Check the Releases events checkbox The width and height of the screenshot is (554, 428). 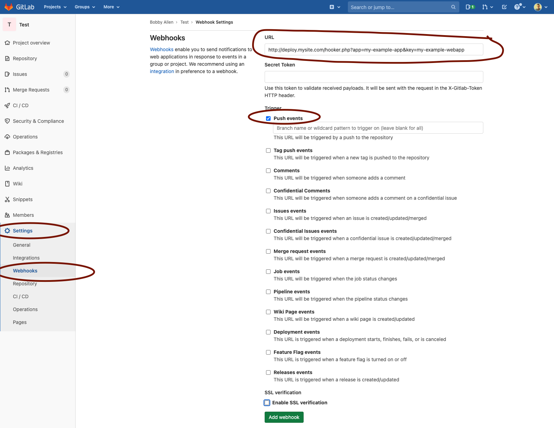coord(268,372)
